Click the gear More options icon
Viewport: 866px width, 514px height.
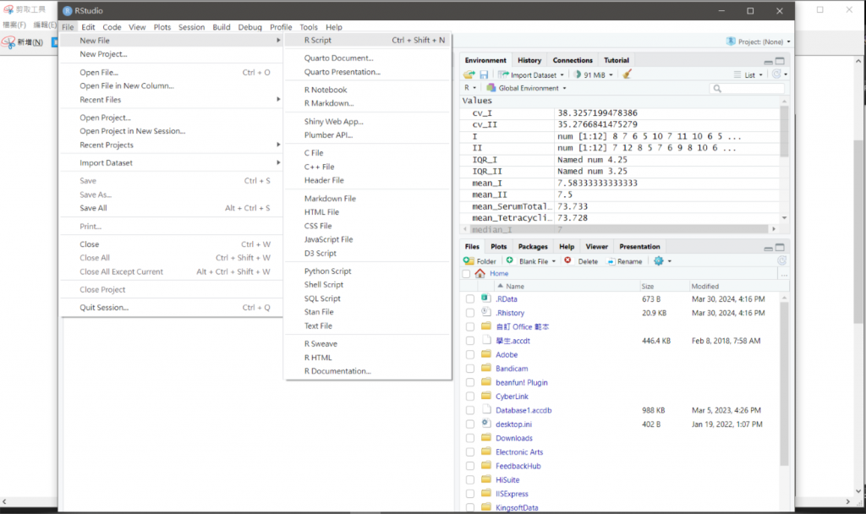tap(658, 260)
